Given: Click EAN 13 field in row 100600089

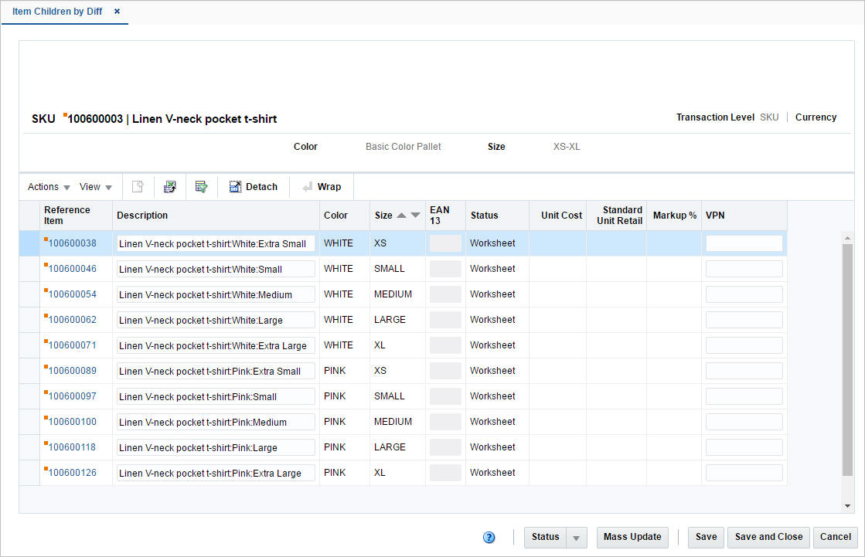Looking at the screenshot, I should [x=445, y=371].
